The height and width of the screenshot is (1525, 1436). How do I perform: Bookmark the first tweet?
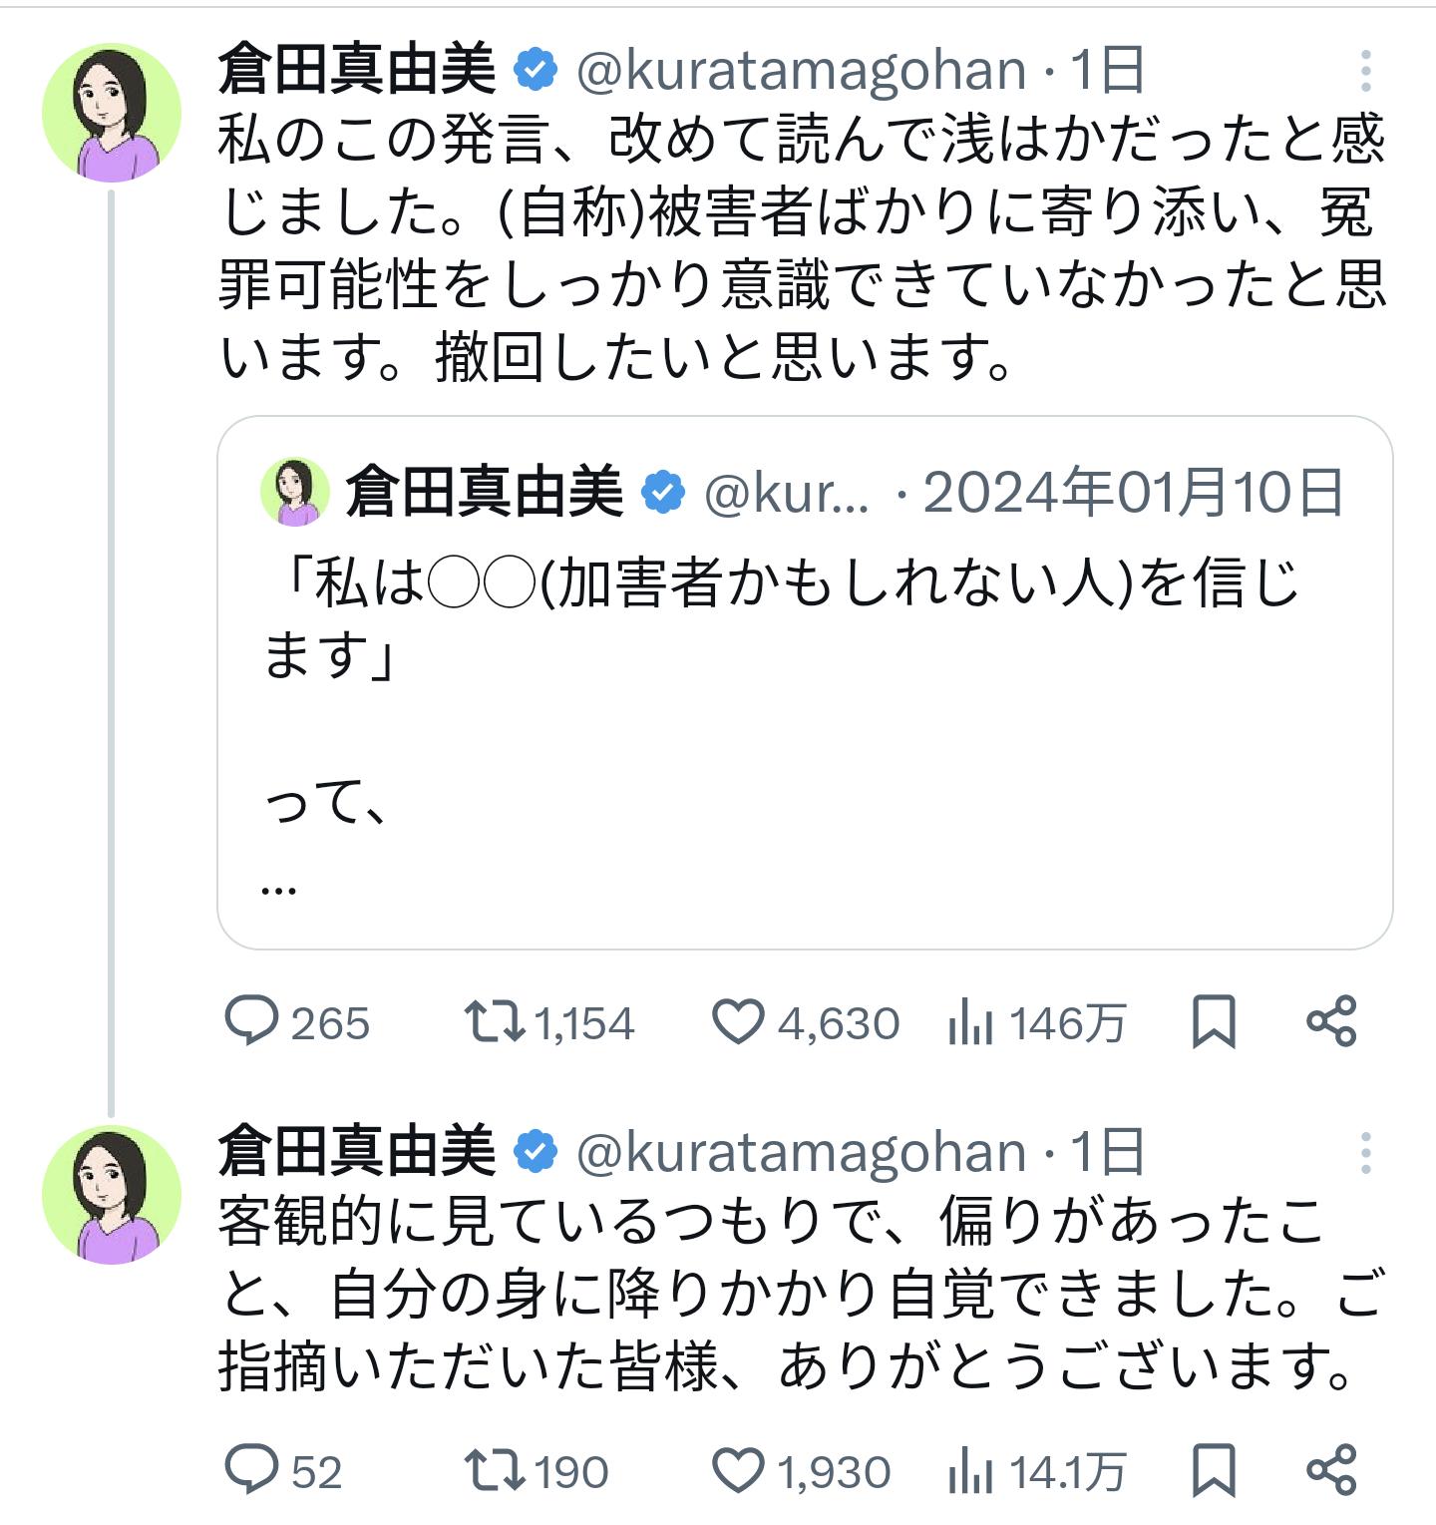(1214, 1022)
